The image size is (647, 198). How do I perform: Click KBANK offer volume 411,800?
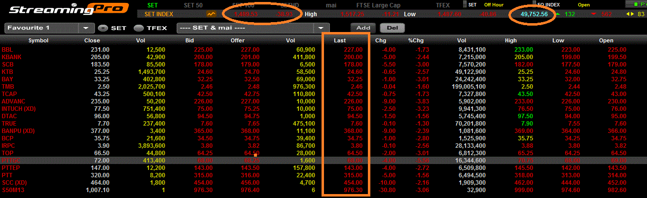click(303, 57)
